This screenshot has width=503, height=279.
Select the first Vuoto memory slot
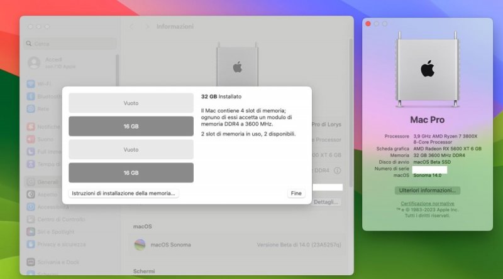131,103
